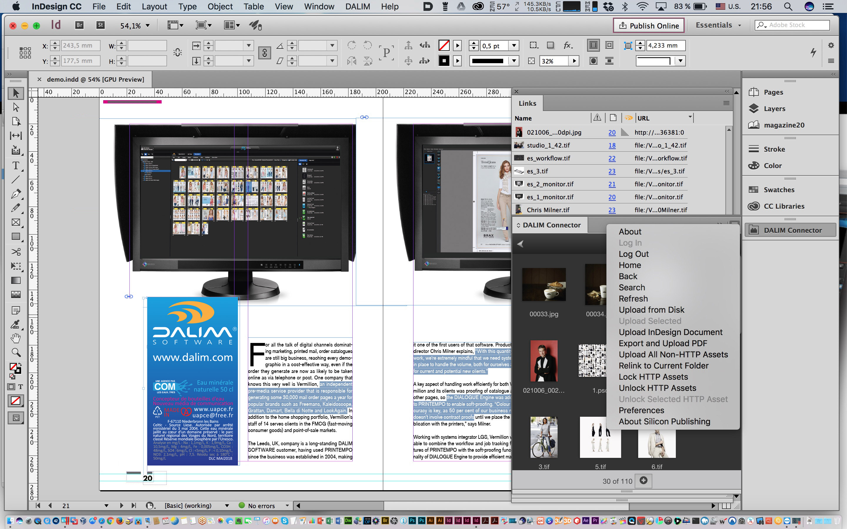This screenshot has width=847, height=529.
Task: Click the Publish Online button
Action: pos(648,26)
